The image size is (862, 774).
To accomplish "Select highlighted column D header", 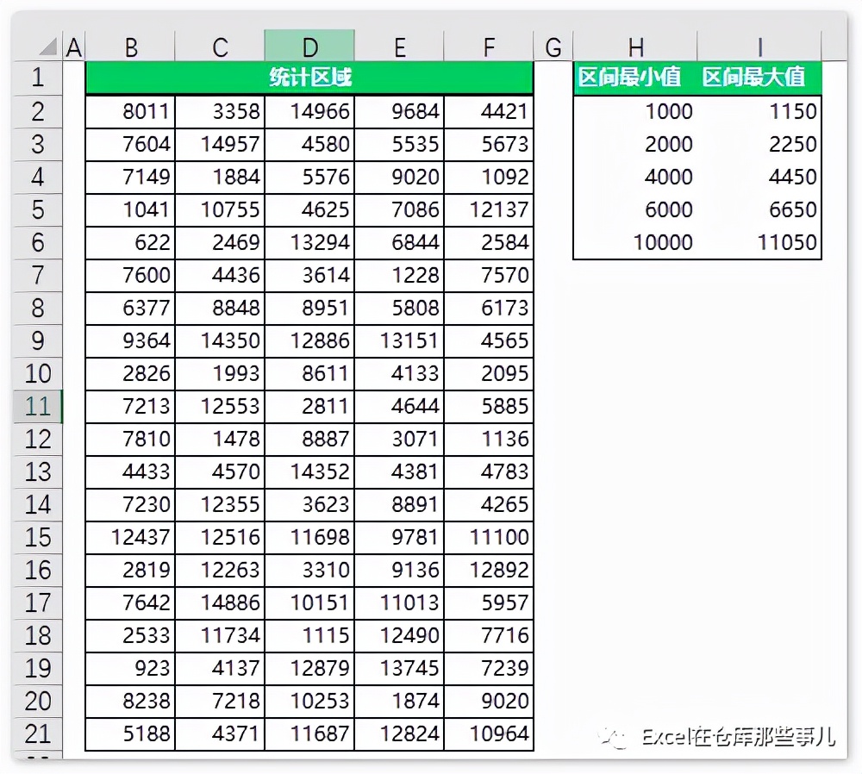I will pyautogui.click(x=309, y=46).
